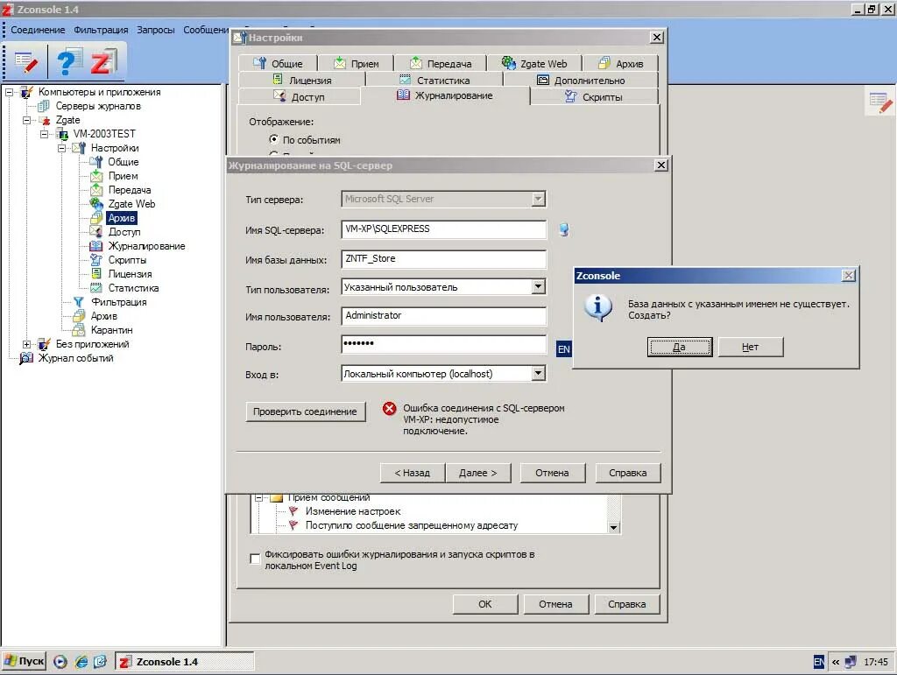Click the Имя SQL-сервера input field
Viewport: 897px width, 675px height.
tap(444, 229)
